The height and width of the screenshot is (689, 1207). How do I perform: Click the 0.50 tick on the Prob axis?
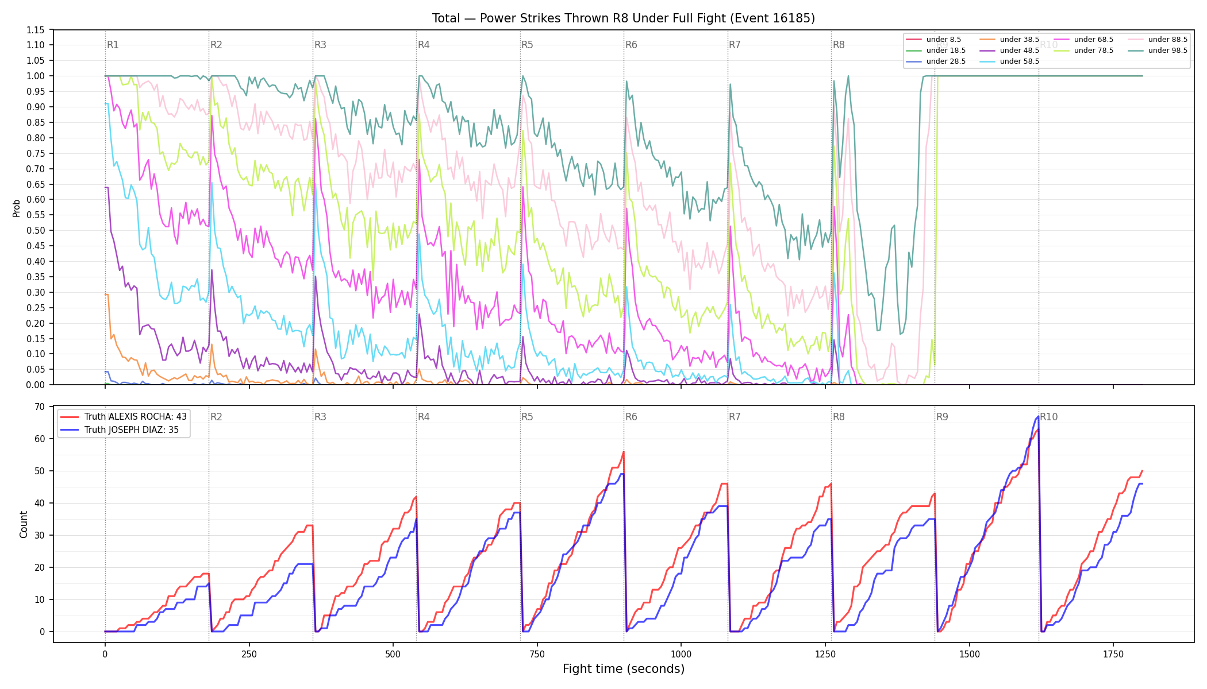point(36,230)
